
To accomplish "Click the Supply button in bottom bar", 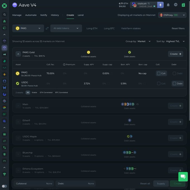I will pos(161,184).
